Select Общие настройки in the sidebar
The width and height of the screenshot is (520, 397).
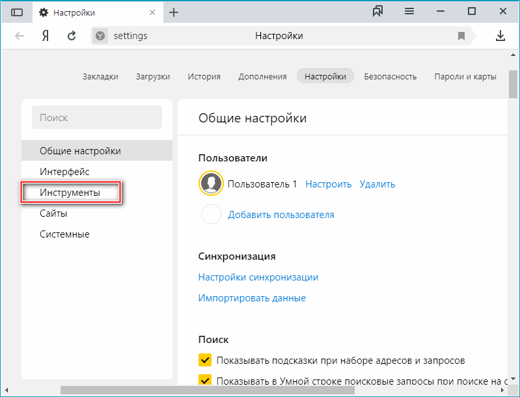coord(97,150)
